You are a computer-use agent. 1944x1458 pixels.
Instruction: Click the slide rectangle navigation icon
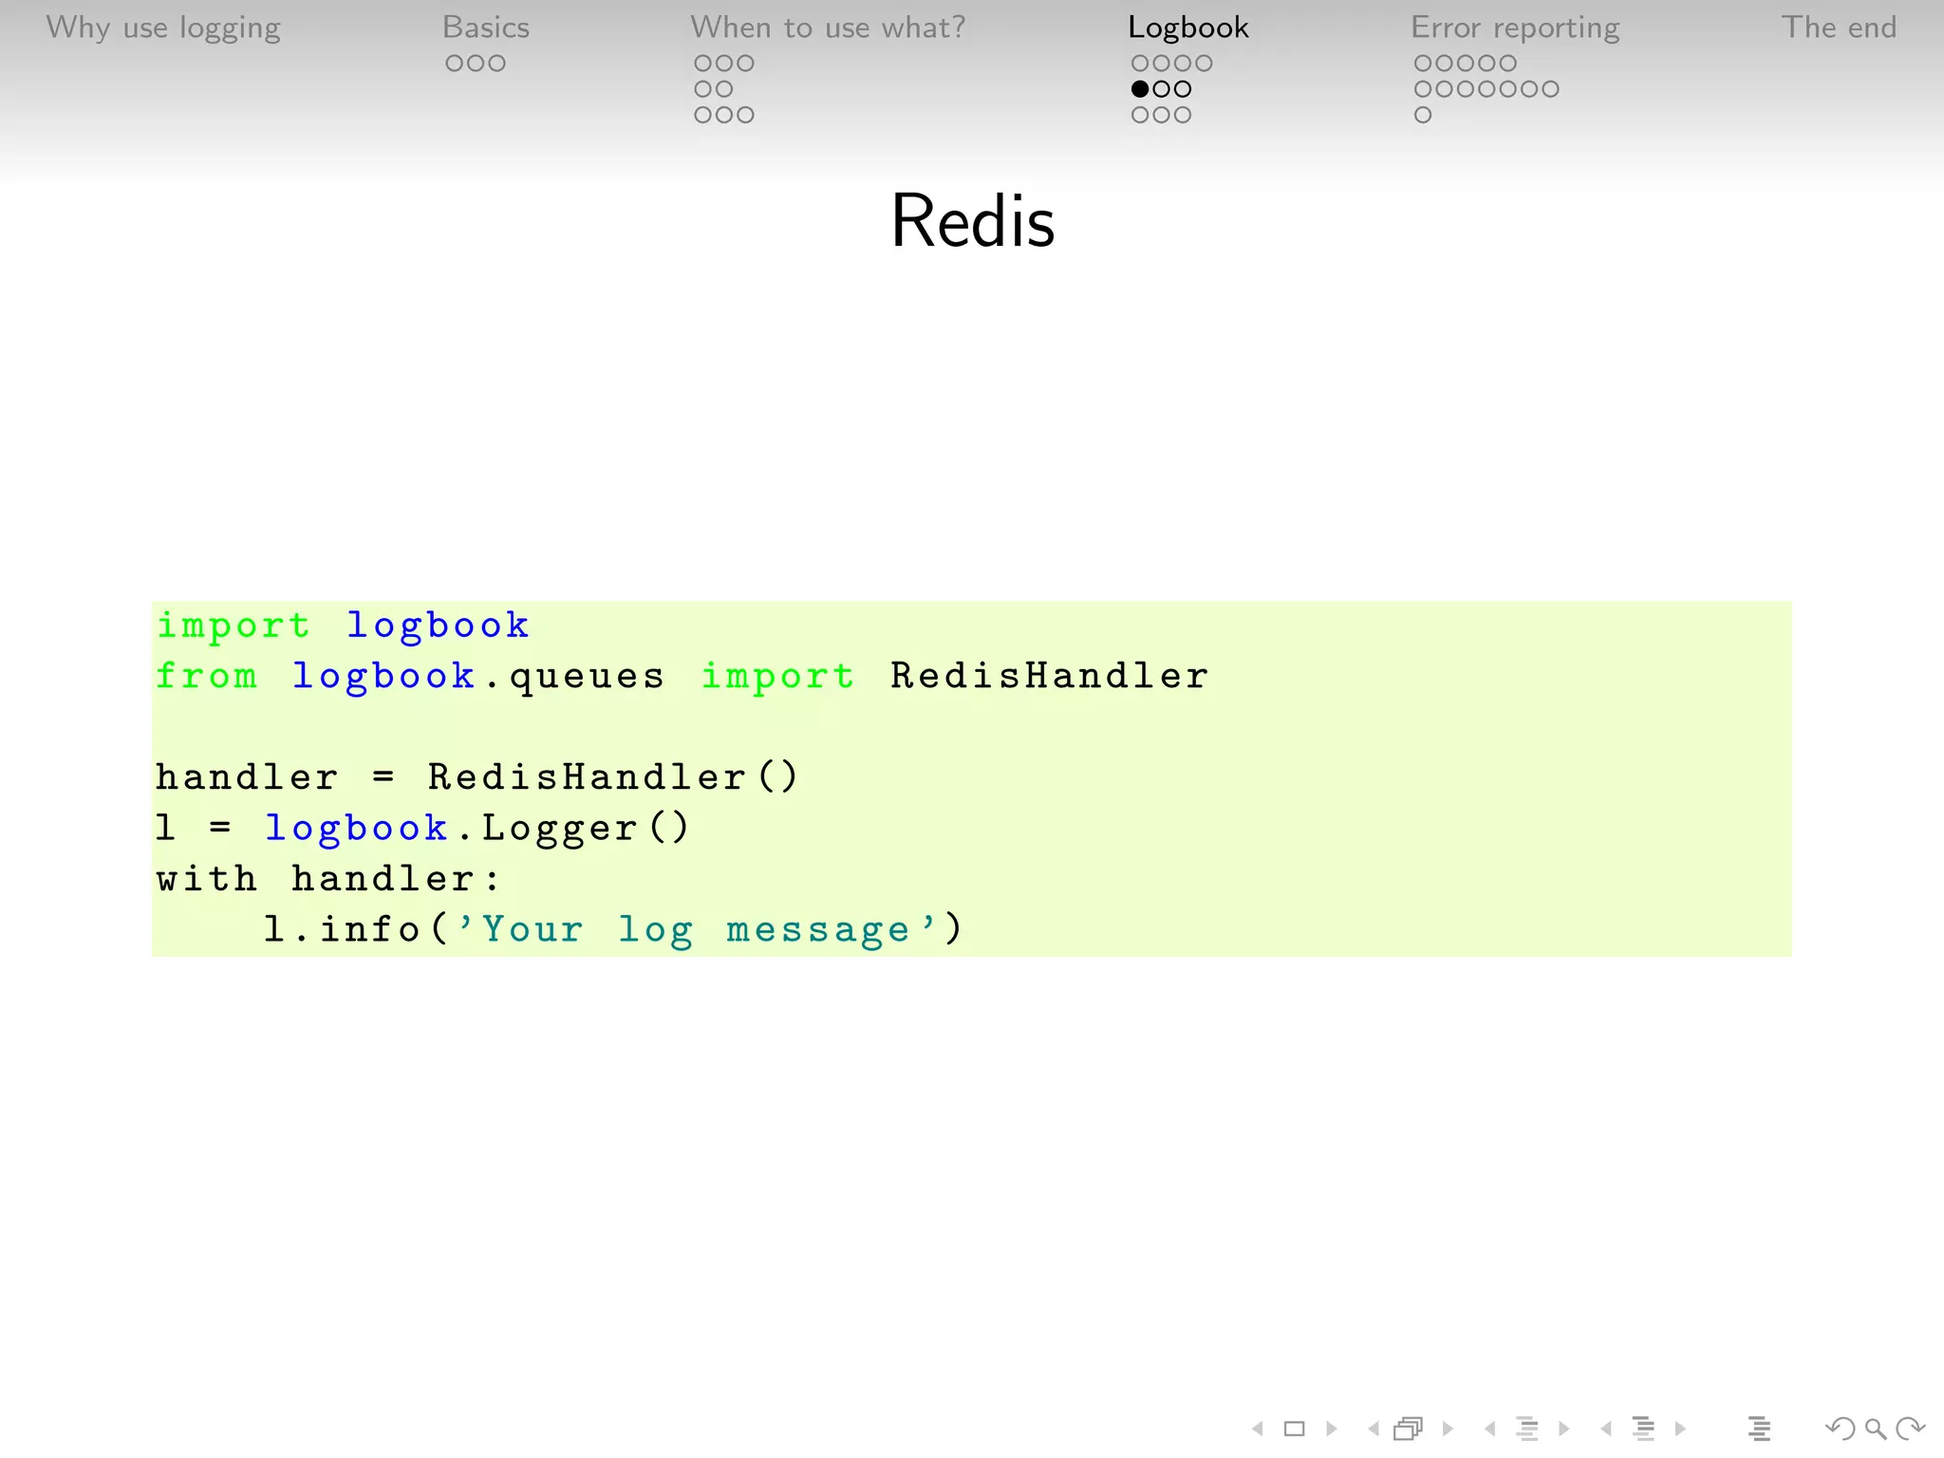[x=1294, y=1428]
